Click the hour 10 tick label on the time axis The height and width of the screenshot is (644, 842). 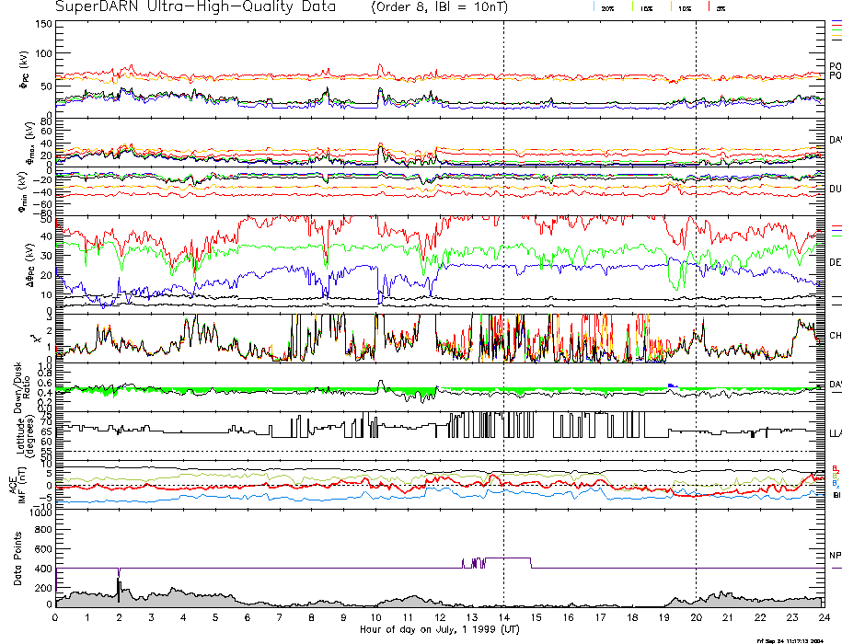pyautogui.click(x=375, y=616)
